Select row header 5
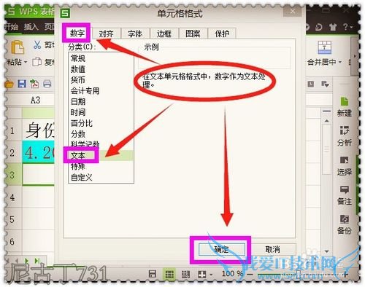This screenshot has height=287, width=365. pos(12,219)
